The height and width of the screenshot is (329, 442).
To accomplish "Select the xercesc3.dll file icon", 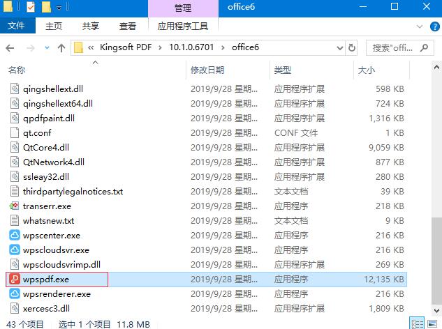I will coord(15,309).
